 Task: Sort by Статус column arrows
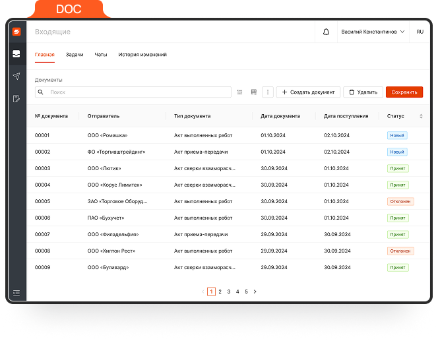tap(421, 116)
